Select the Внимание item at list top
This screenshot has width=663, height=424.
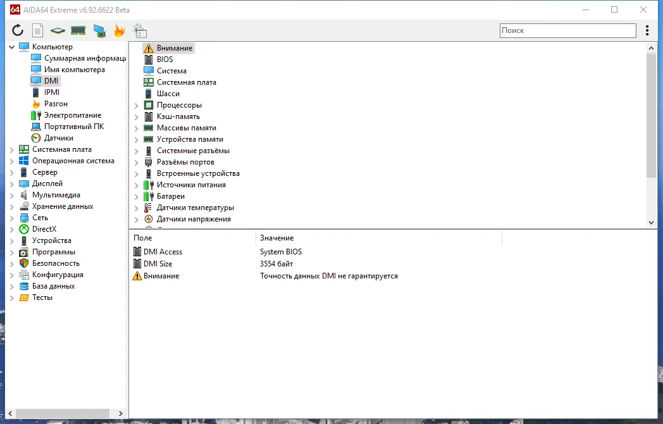174,48
